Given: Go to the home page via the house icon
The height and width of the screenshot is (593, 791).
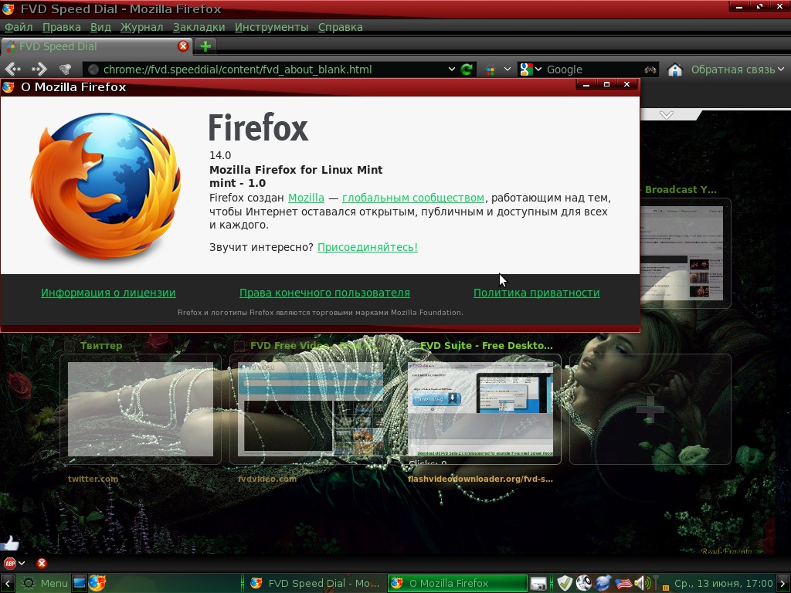Looking at the screenshot, I should point(675,69).
